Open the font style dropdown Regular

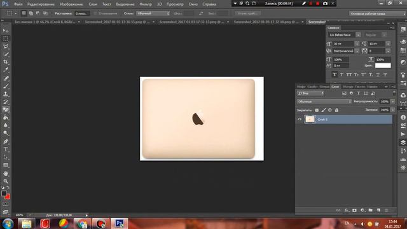tap(384, 35)
